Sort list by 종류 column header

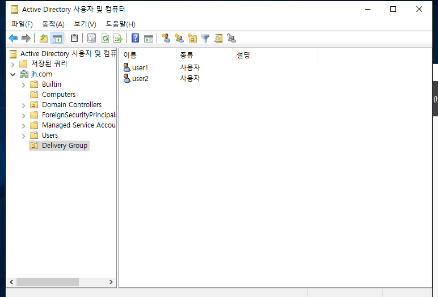click(204, 55)
